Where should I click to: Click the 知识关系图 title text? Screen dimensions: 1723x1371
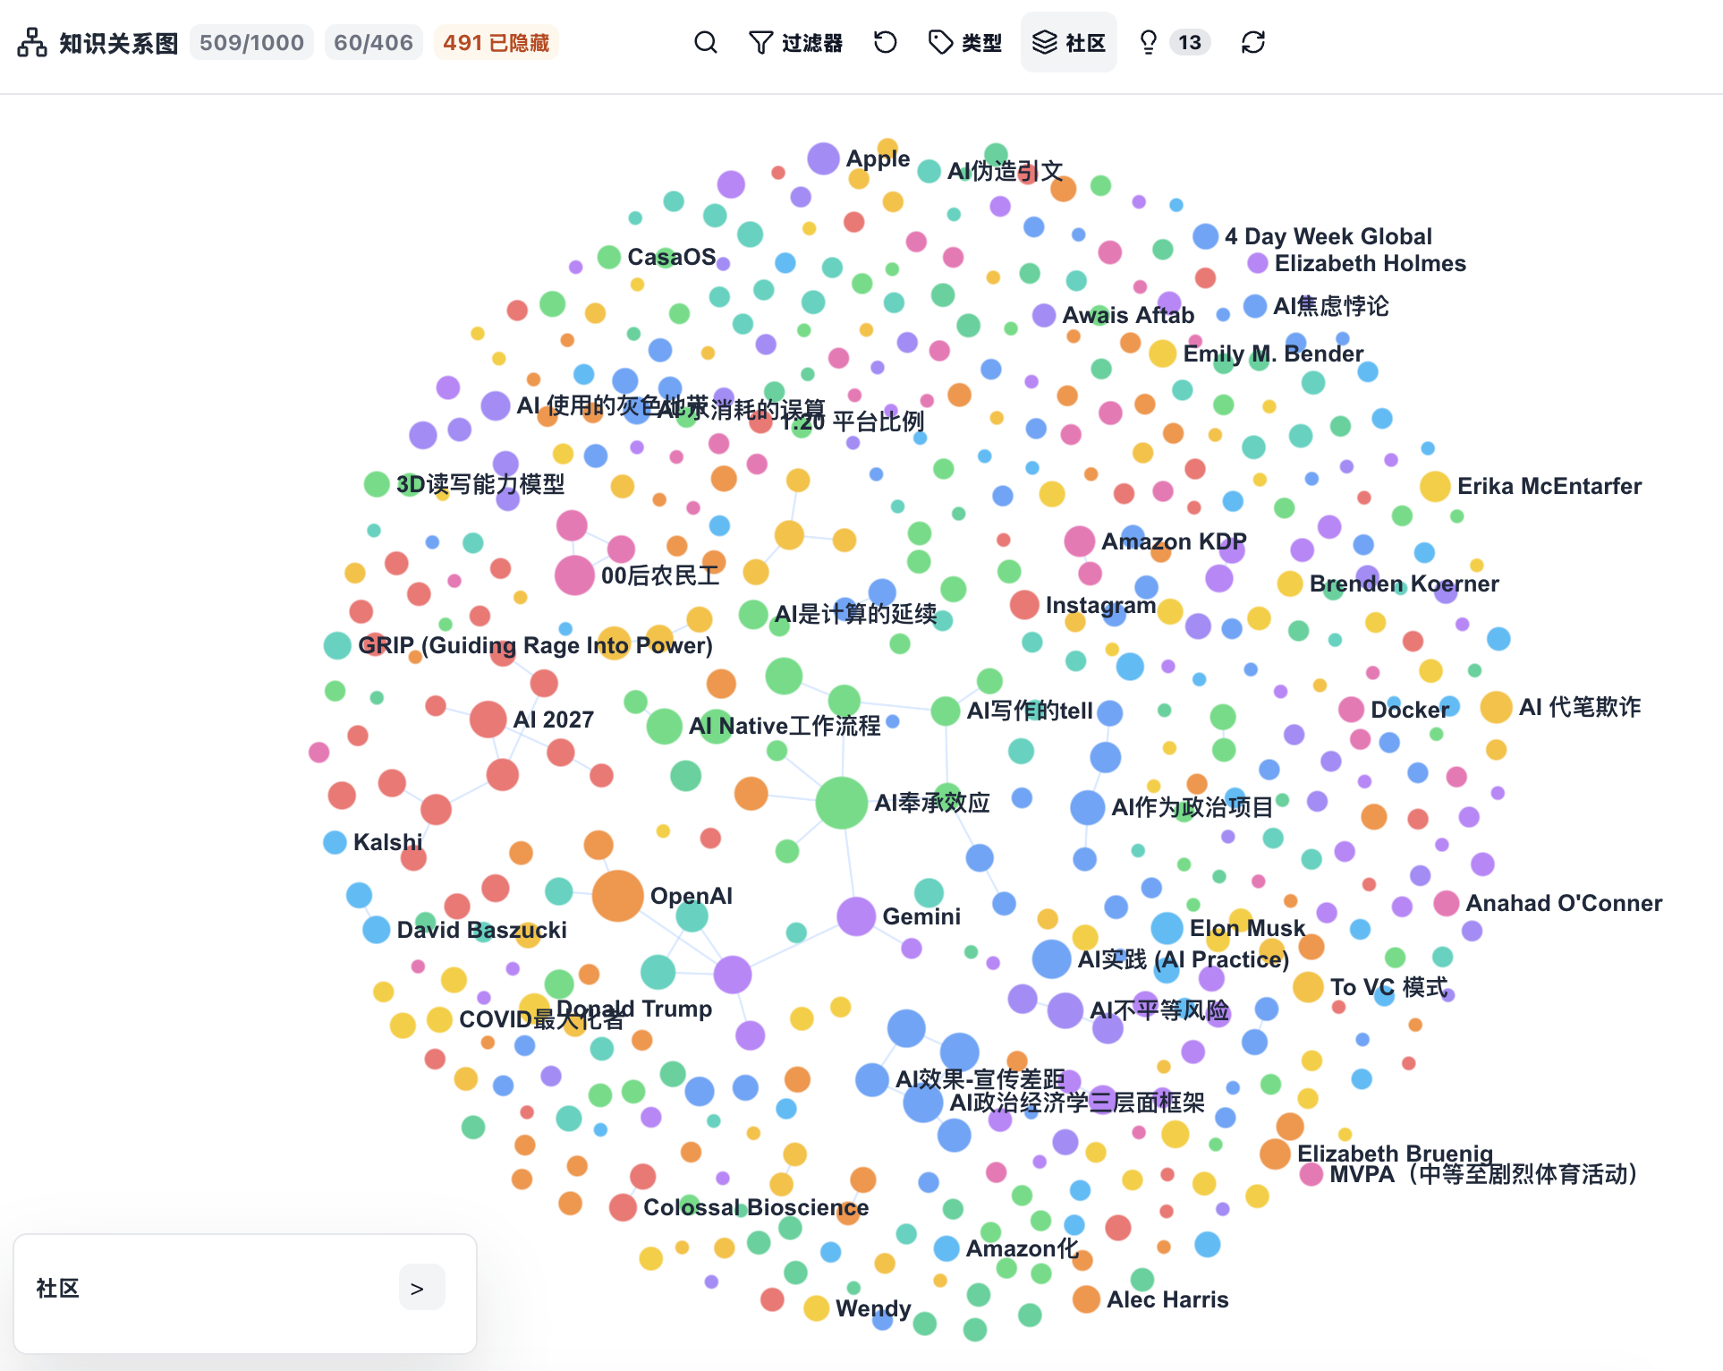click(x=119, y=43)
